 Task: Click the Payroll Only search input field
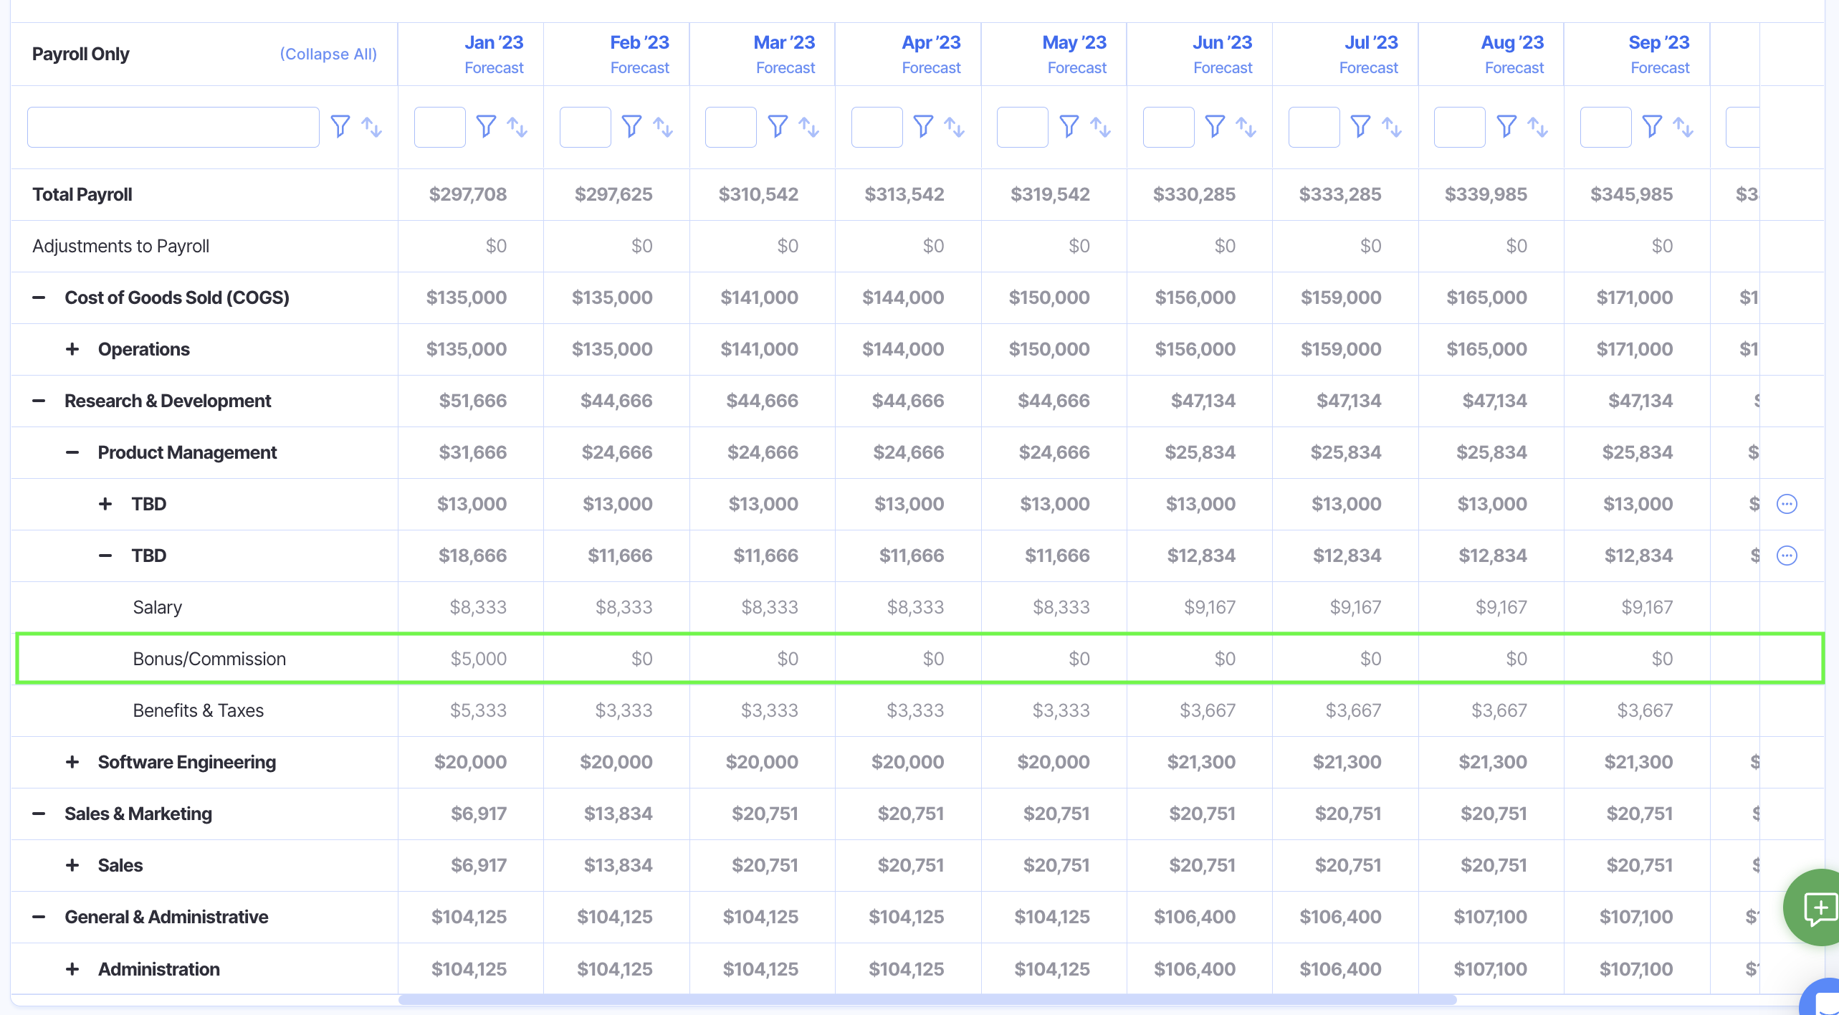tap(173, 127)
